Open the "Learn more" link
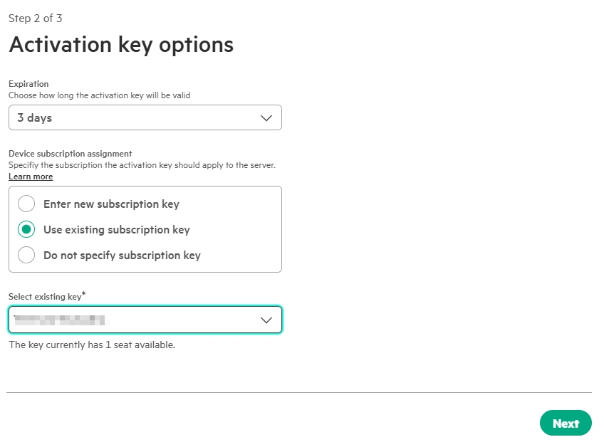The width and height of the screenshot is (604, 447). pos(31,177)
